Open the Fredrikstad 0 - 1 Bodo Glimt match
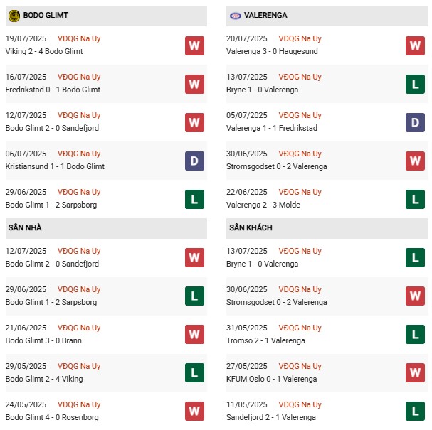The height and width of the screenshot is (430, 432). (53, 90)
